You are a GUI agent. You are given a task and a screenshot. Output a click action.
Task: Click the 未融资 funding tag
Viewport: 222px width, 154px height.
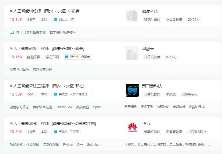click(x=171, y=94)
